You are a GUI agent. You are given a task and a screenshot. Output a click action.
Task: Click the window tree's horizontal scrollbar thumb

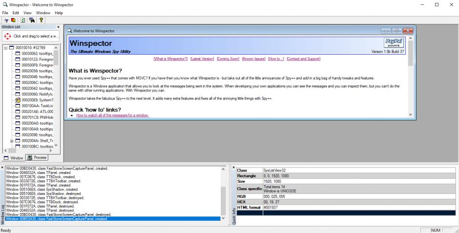(12, 150)
